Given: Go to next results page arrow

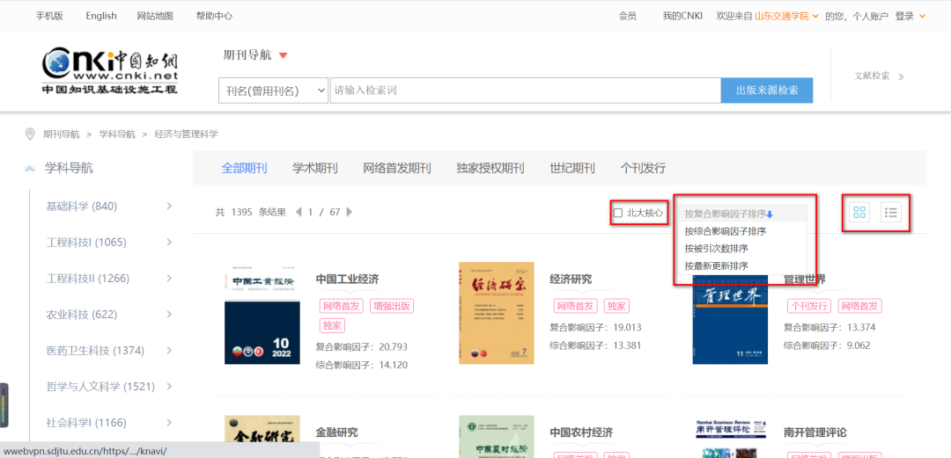Looking at the screenshot, I should pyautogui.click(x=349, y=212).
